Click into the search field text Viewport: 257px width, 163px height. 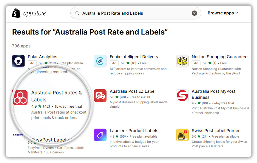113,13
